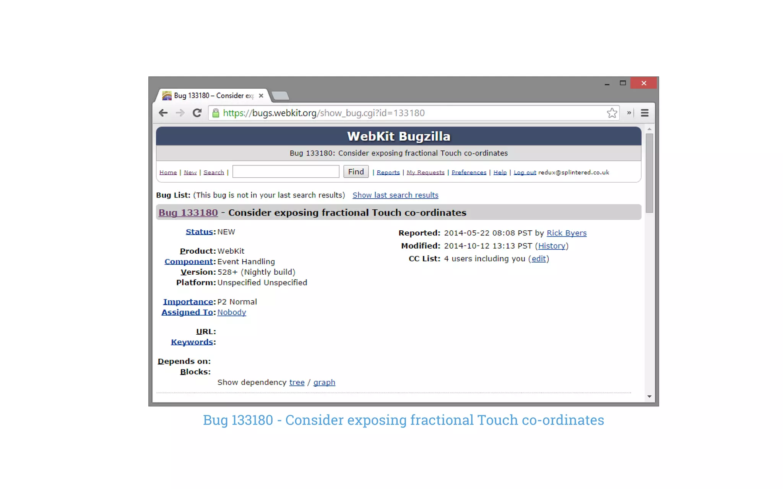Click the address bar URL
This screenshot has width=783, height=489.
pyautogui.click(x=324, y=113)
